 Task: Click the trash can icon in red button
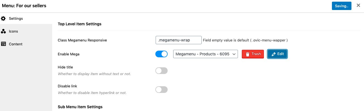coord(247,54)
